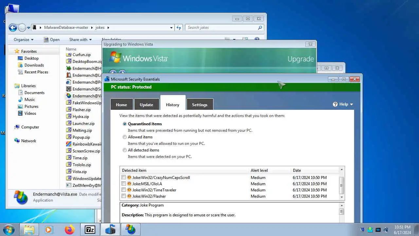The height and width of the screenshot is (236, 419).
Task: Check the Joke:Win32/CrazyNumCapsScroll checkbox
Action: [123, 178]
